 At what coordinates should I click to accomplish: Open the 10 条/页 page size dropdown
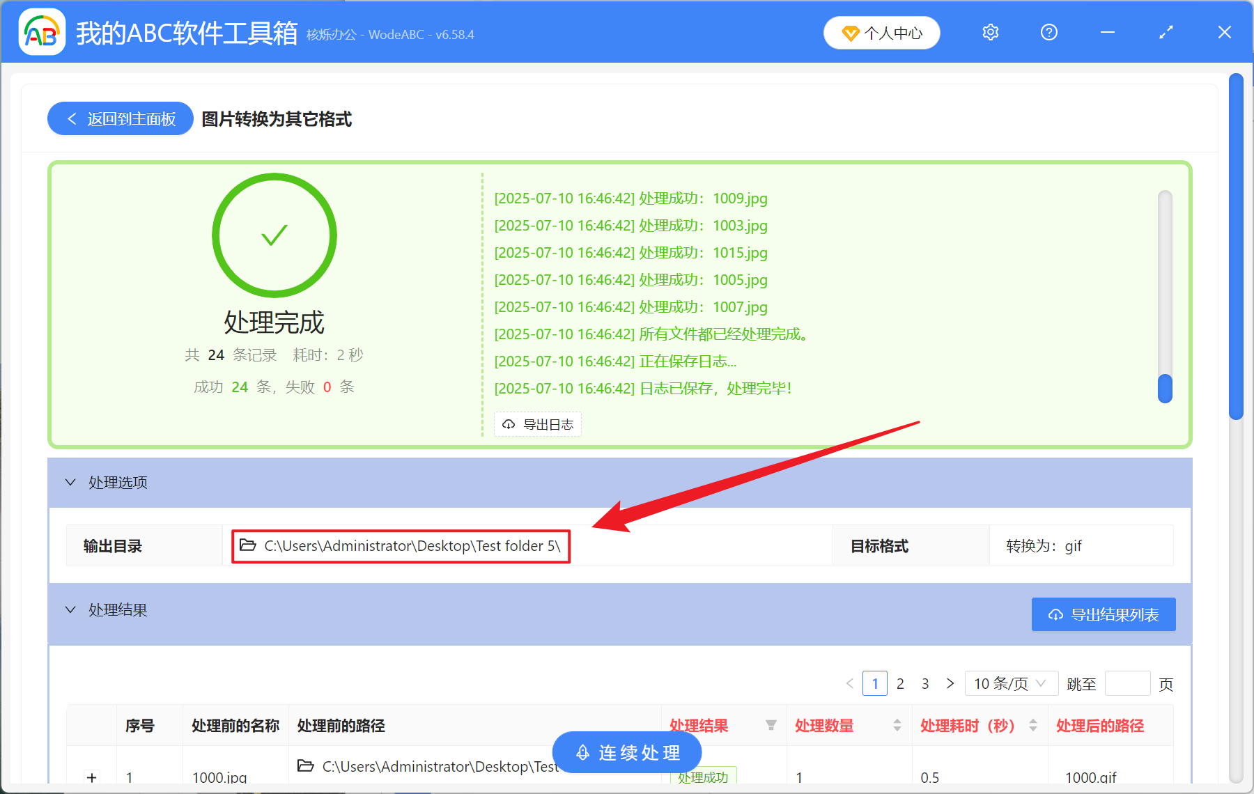pos(1011,683)
